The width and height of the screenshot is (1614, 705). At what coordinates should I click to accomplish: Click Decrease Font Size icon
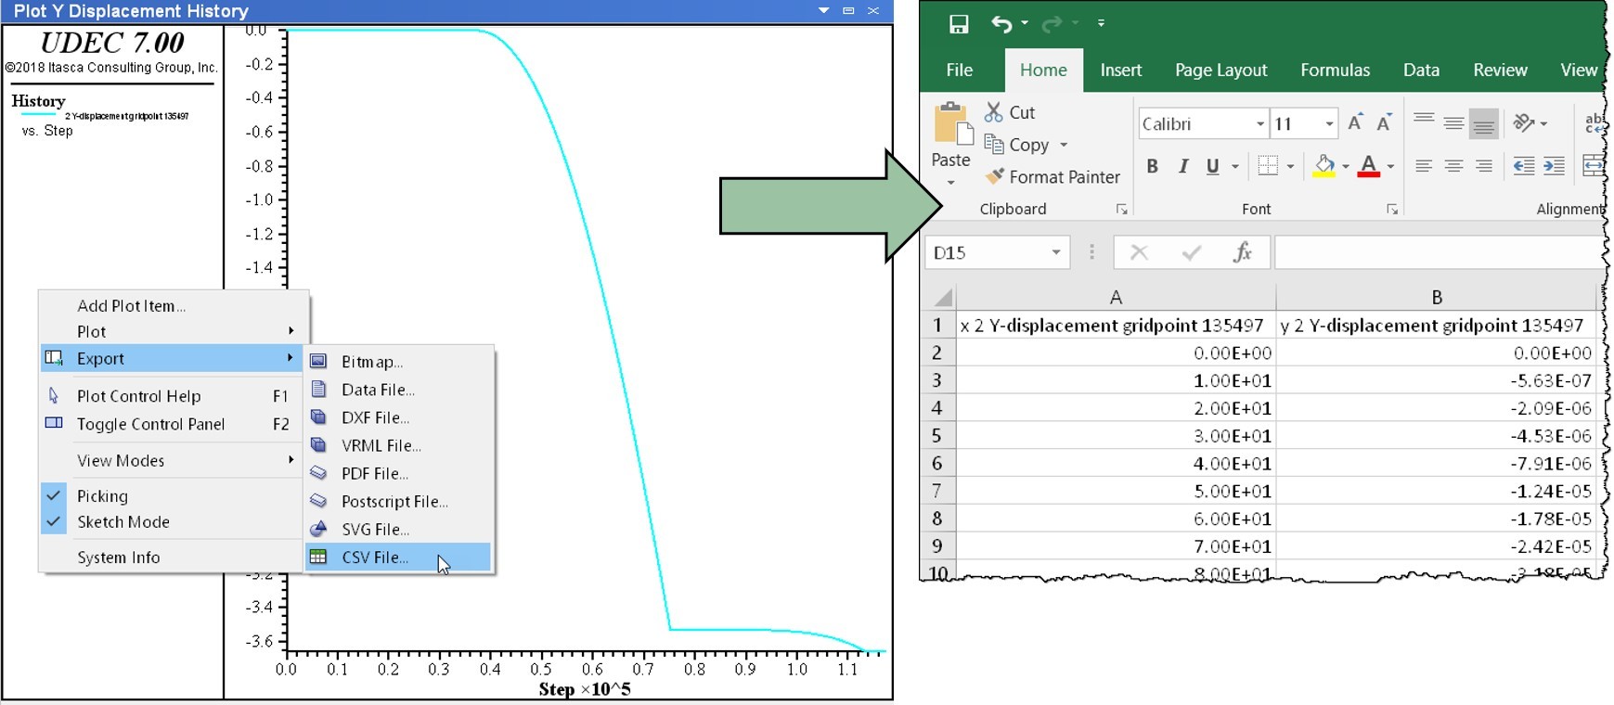[x=1384, y=122]
